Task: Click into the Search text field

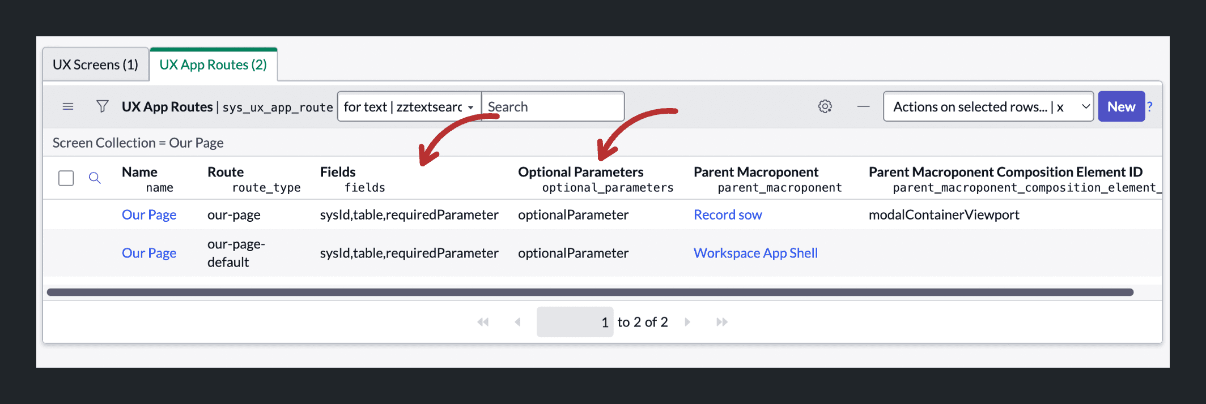Action: [553, 106]
